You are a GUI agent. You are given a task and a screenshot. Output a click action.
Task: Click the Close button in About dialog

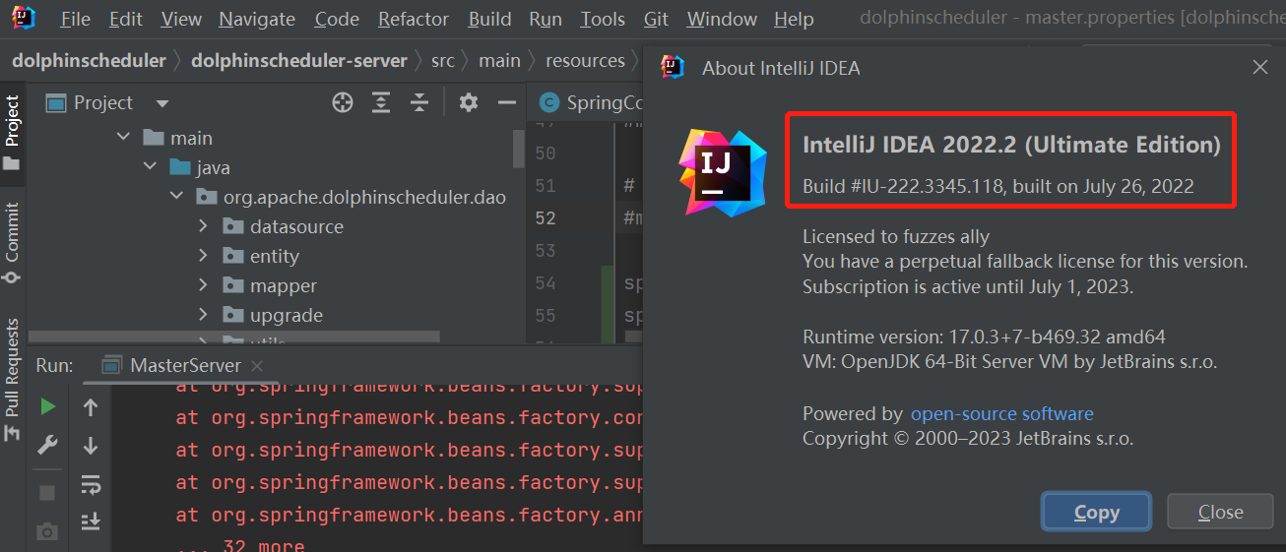click(1220, 512)
